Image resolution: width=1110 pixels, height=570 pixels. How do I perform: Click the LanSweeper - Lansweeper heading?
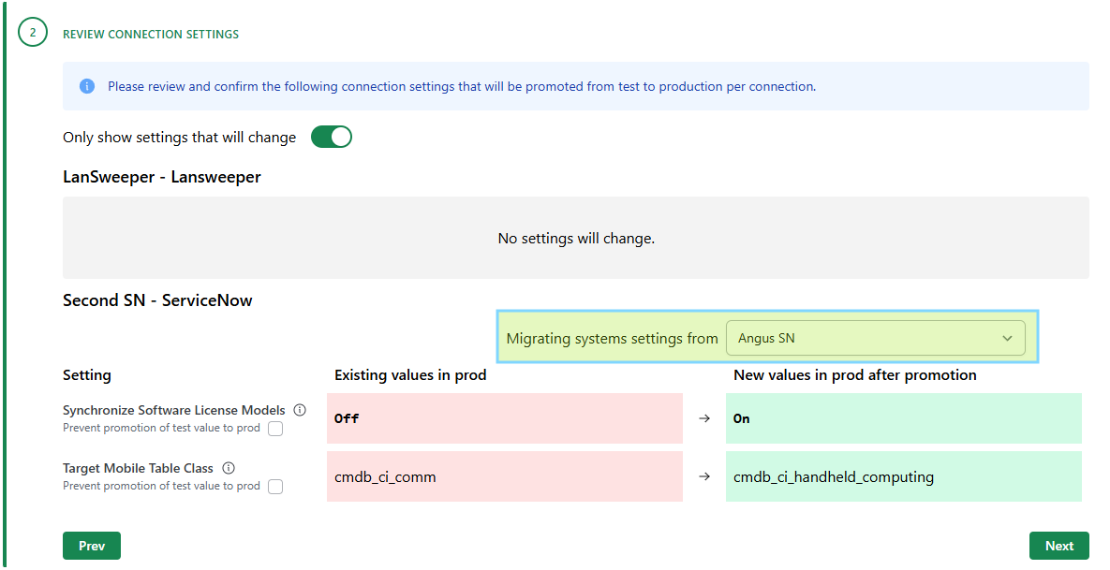161,177
